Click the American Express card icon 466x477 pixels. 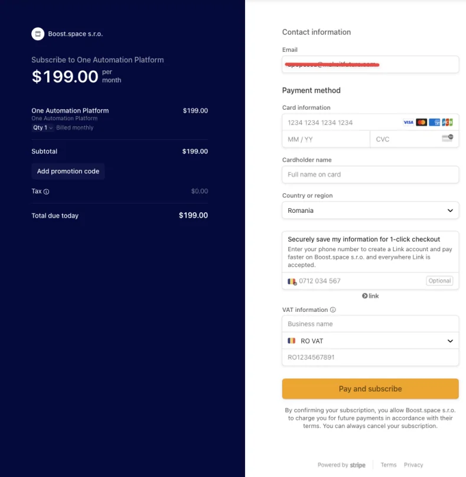coord(434,122)
